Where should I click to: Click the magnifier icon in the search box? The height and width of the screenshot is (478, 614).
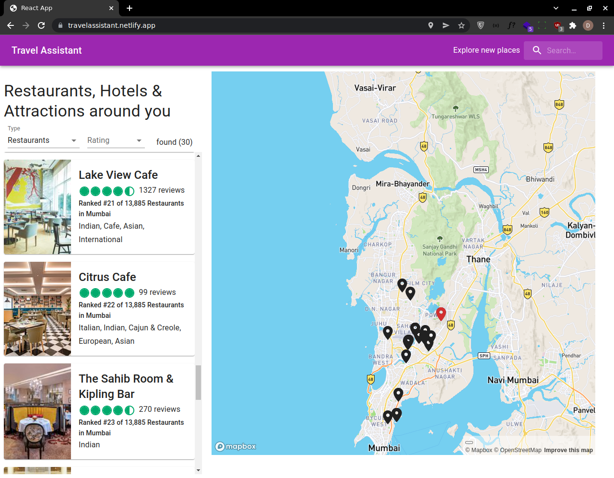point(537,50)
